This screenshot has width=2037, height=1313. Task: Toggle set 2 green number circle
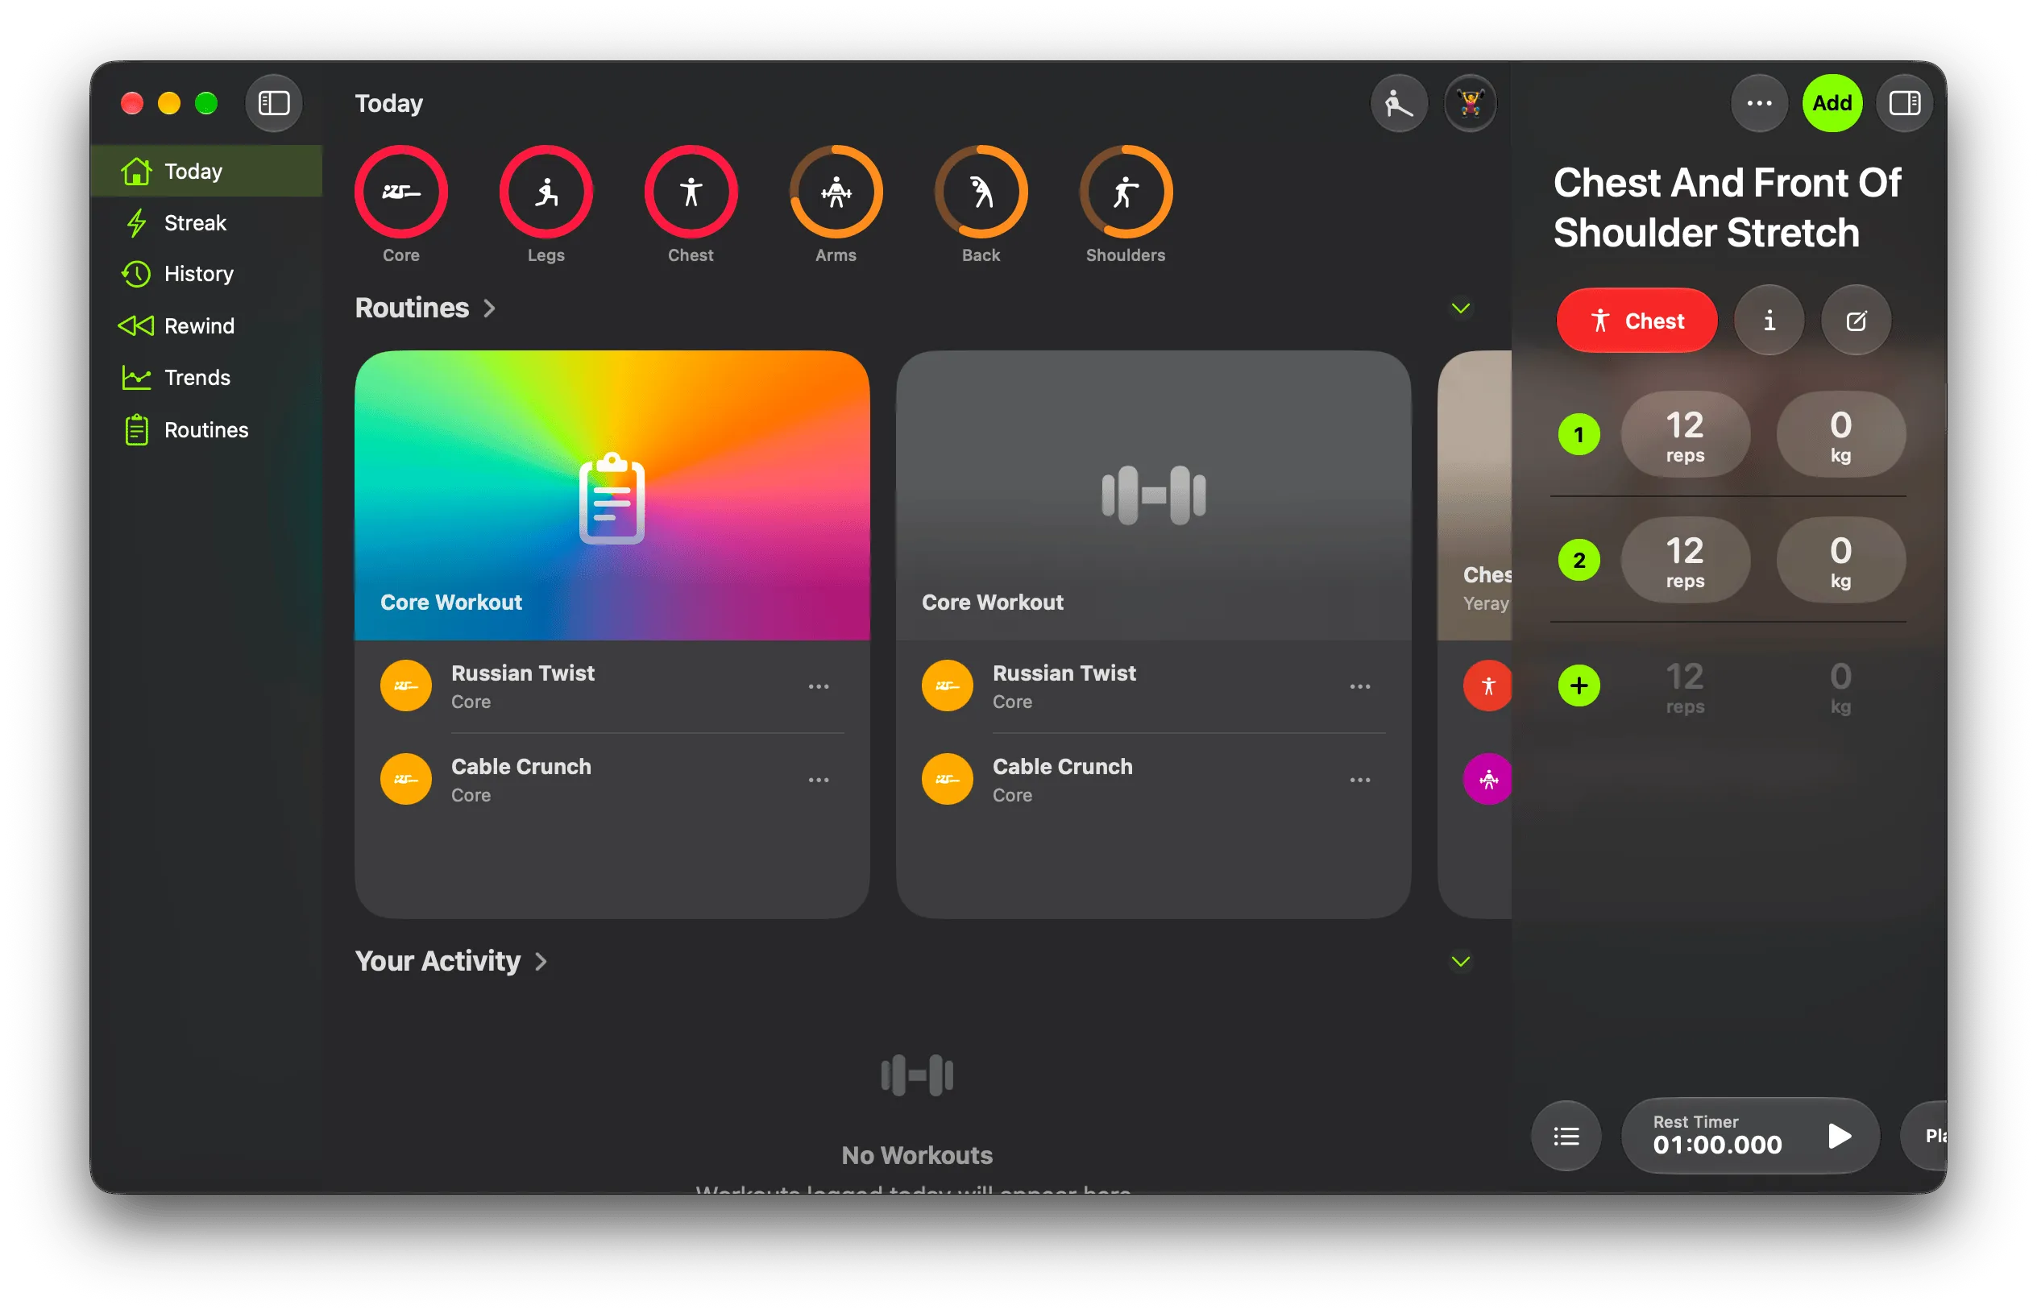[1579, 560]
